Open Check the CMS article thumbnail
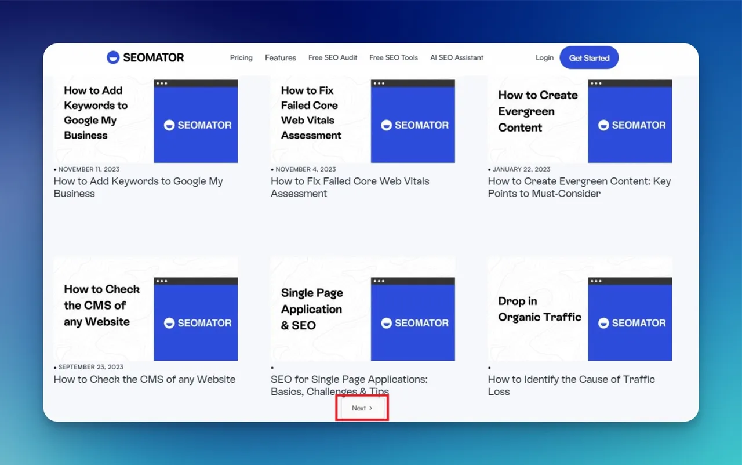The width and height of the screenshot is (742, 465). 146,309
